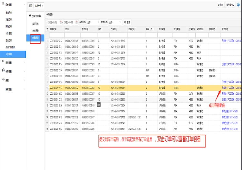Viewport: 242px width, 170px height.
Task: Click the dark tooltip badge in row 12
Action: click(99, 105)
